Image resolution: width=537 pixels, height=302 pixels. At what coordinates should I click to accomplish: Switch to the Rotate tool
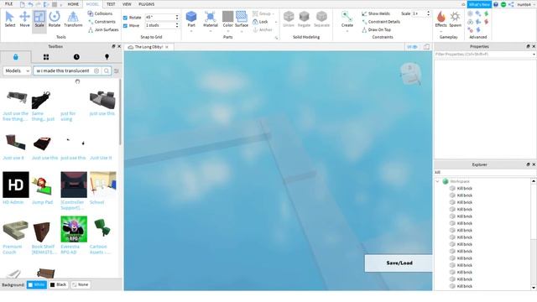[x=54, y=19]
